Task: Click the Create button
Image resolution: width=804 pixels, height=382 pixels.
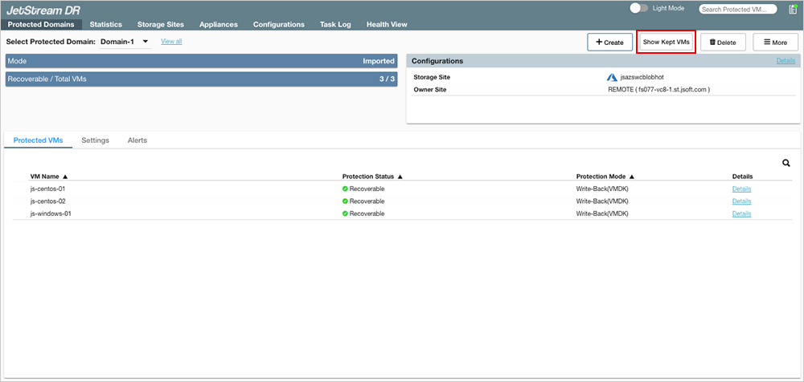Action: tap(609, 42)
